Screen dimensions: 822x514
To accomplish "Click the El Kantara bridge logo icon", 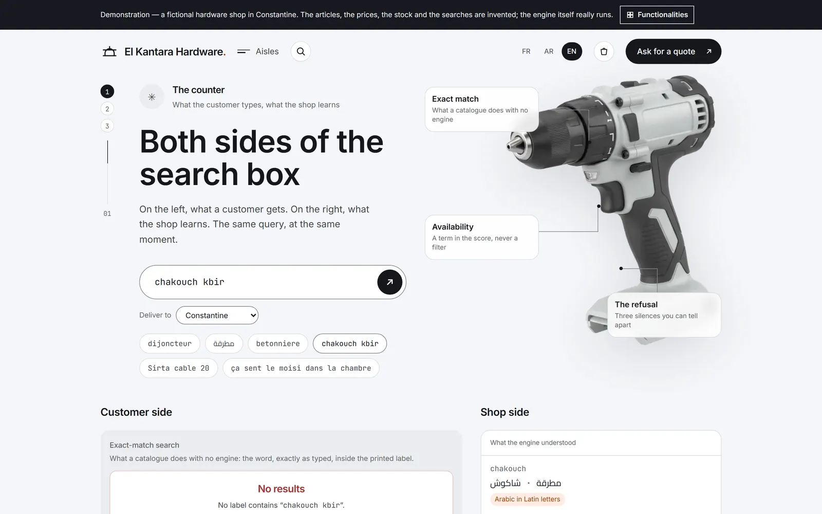I will coord(109,51).
